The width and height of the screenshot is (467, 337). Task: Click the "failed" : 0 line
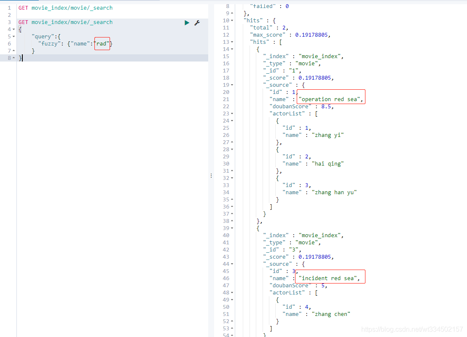tap(270, 6)
